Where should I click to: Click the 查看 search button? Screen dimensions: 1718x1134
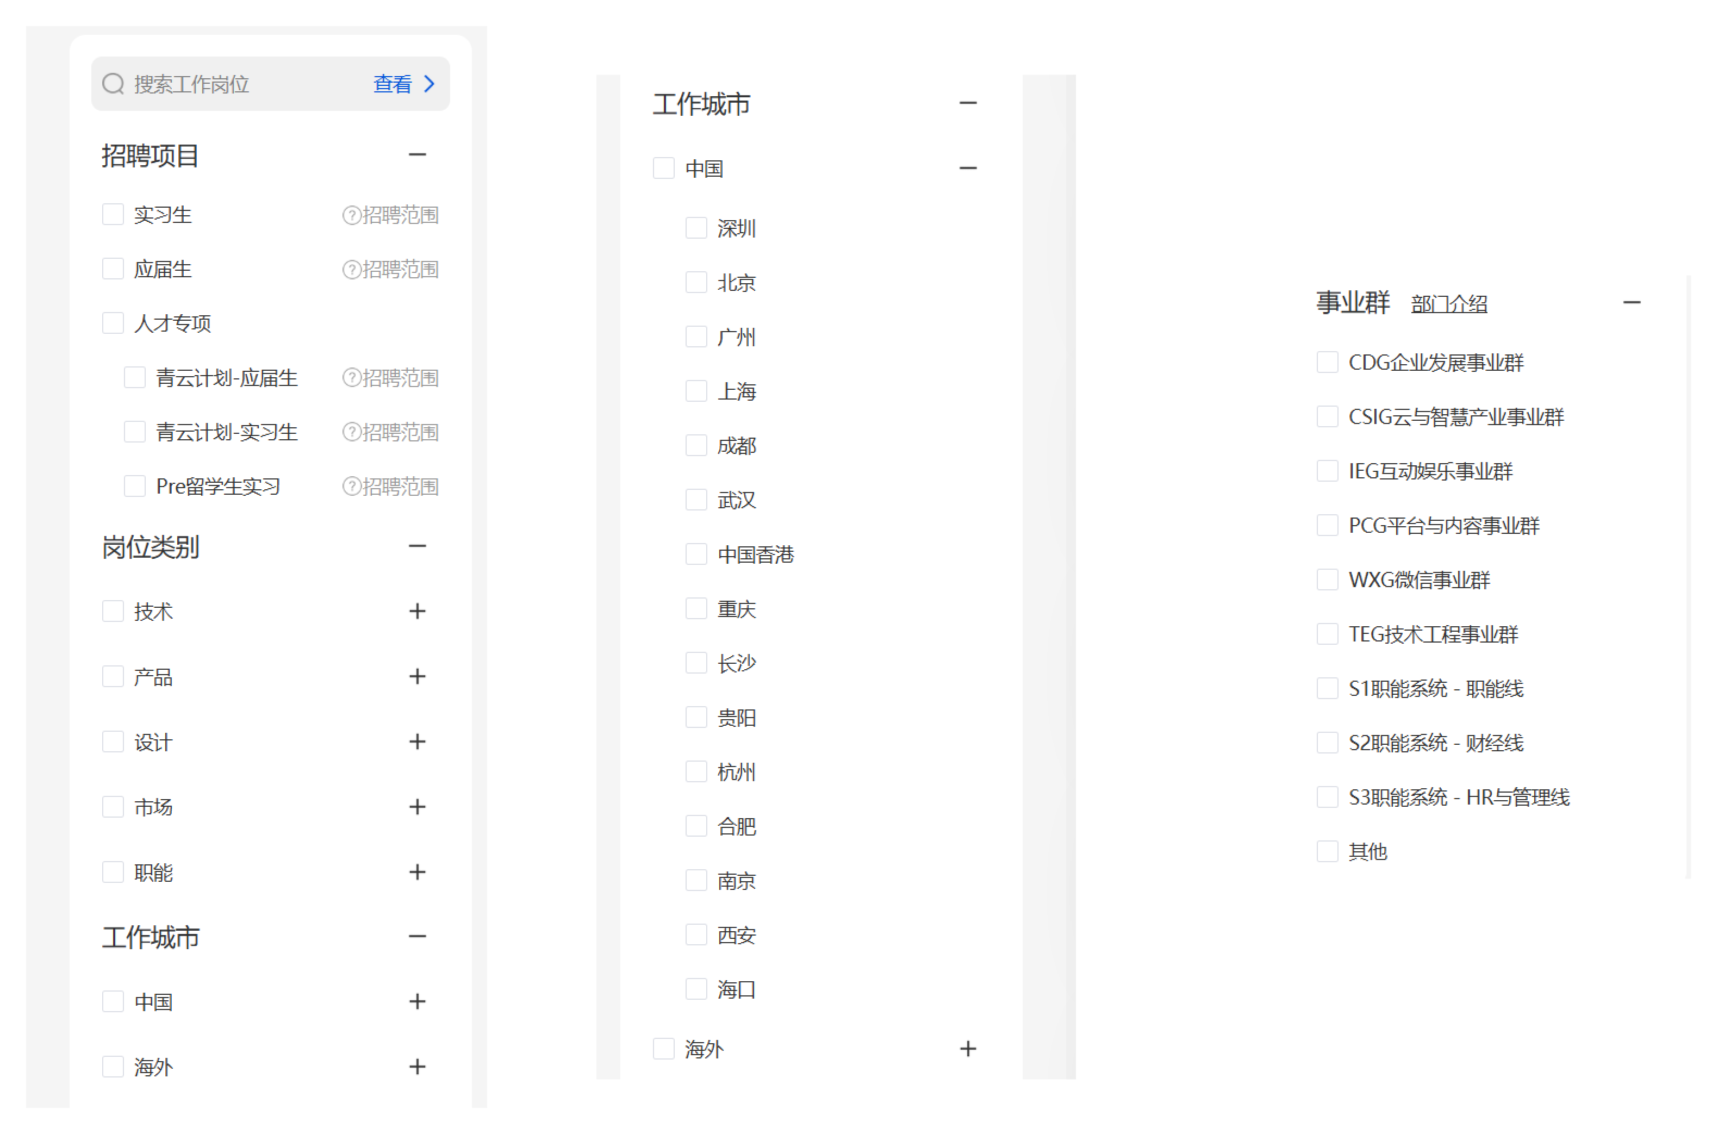393,84
